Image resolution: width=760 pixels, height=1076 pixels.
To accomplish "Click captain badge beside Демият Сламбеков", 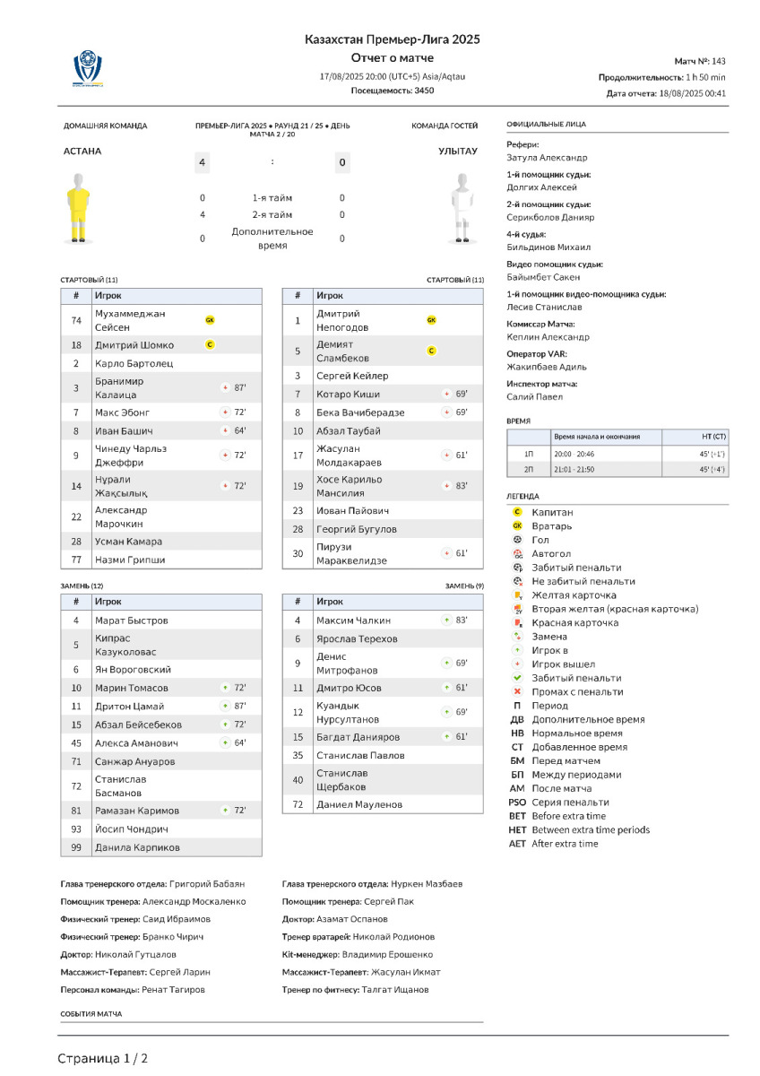I will pyautogui.click(x=431, y=351).
